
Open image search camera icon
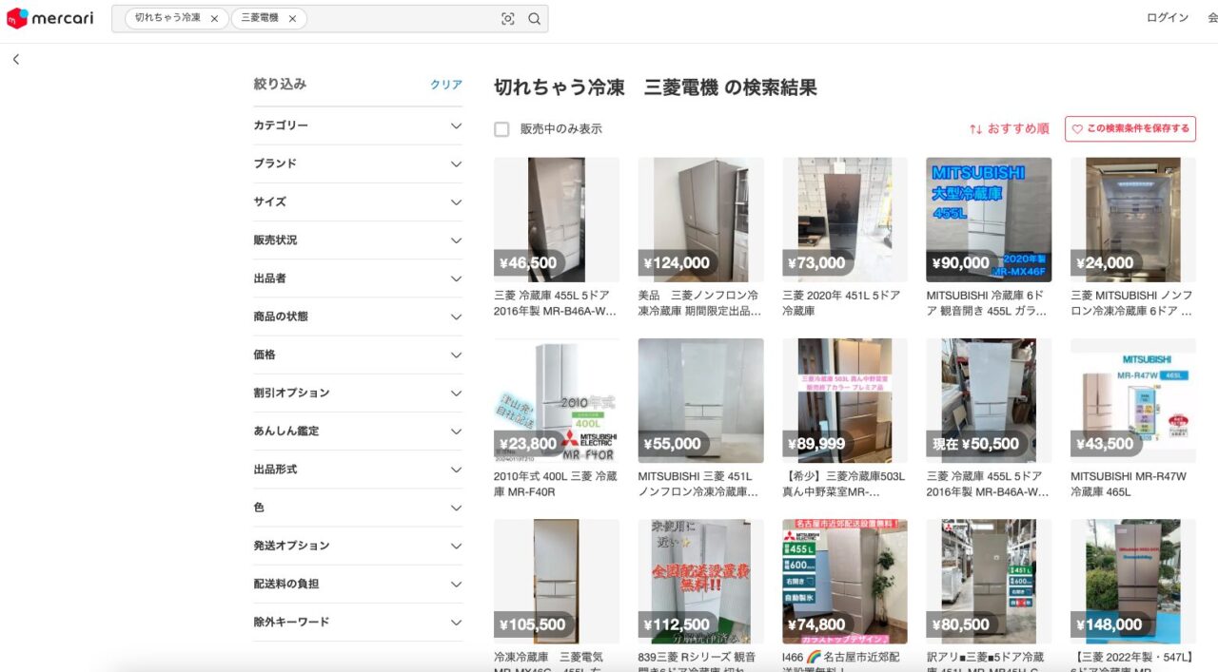(508, 19)
